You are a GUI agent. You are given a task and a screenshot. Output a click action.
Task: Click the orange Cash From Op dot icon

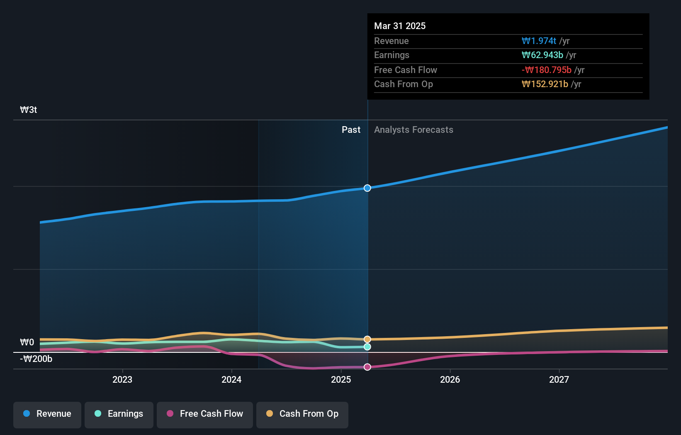[269, 413]
